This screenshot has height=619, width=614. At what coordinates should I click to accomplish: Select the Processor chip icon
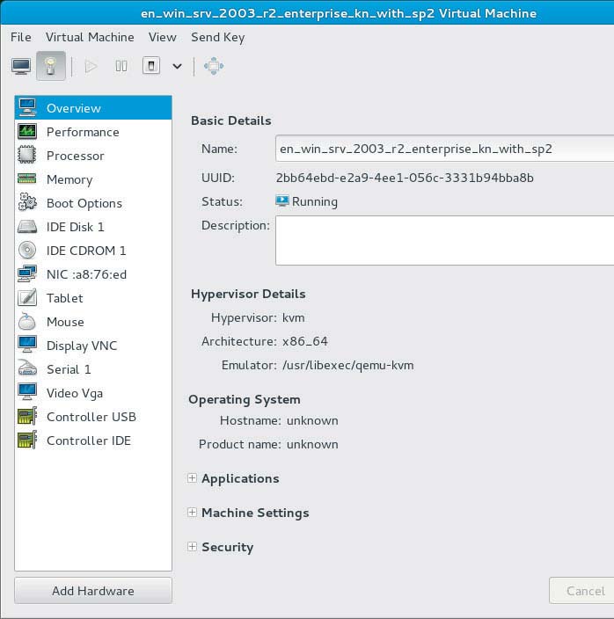click(x=27, y=155)
